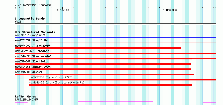Select the red bar under nsv4141072 gnomAD
The width and height of the screenshot is (223, 105).
(x=110, y=85)
